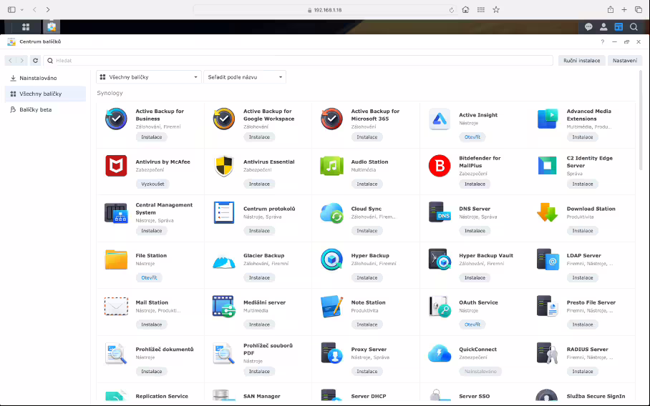Click the 'Hledat' package search field
The image size is (650, 406).
tap(299, 61)
